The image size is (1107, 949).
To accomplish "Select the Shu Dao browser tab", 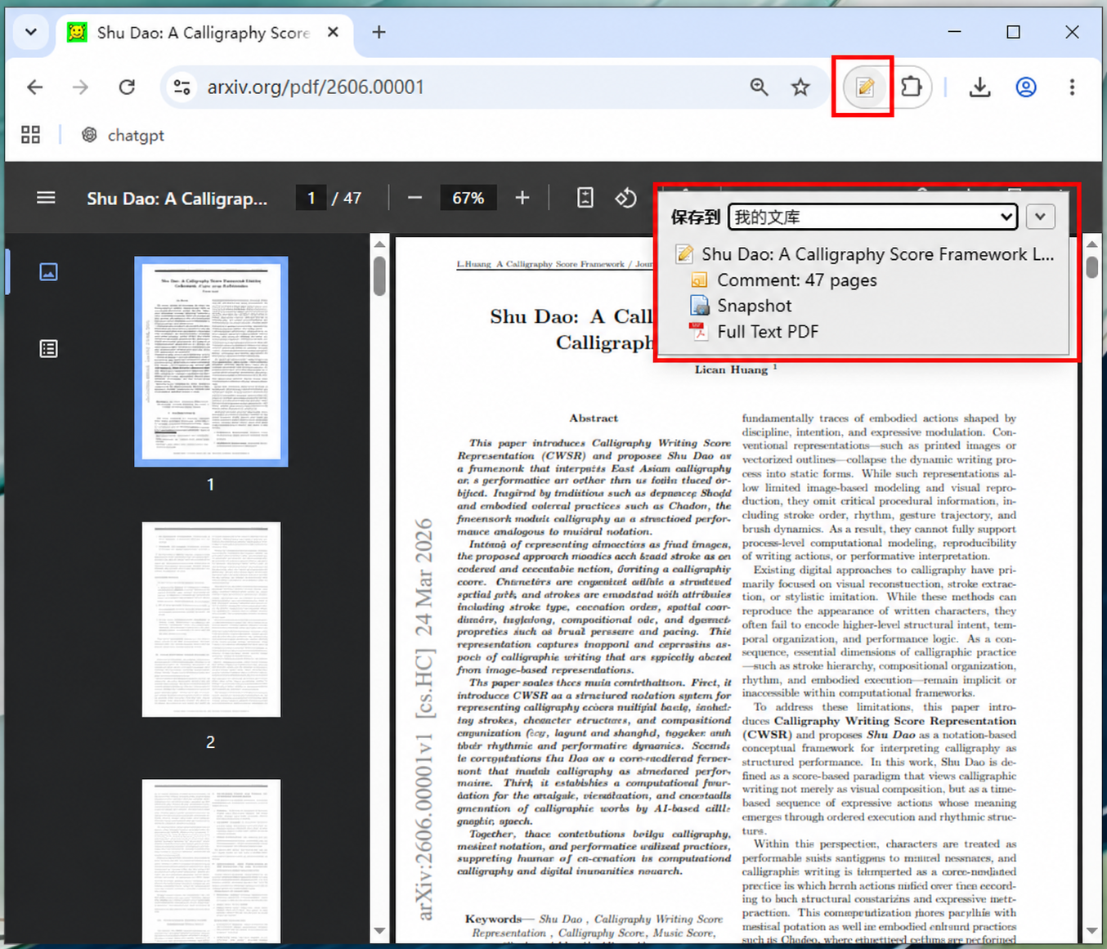I will [x=204, y=33].
